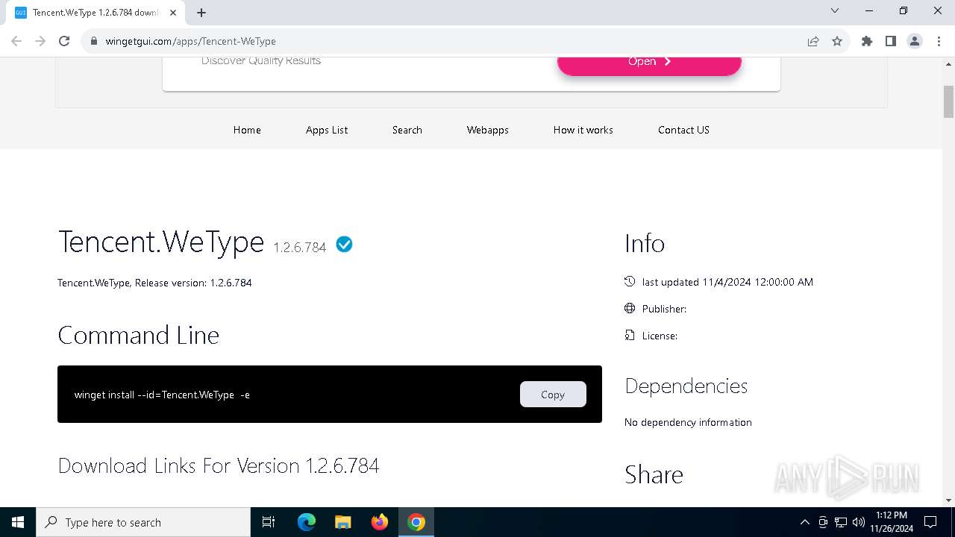
Task: Expand the tab search chevron
Action: point(835,10)
